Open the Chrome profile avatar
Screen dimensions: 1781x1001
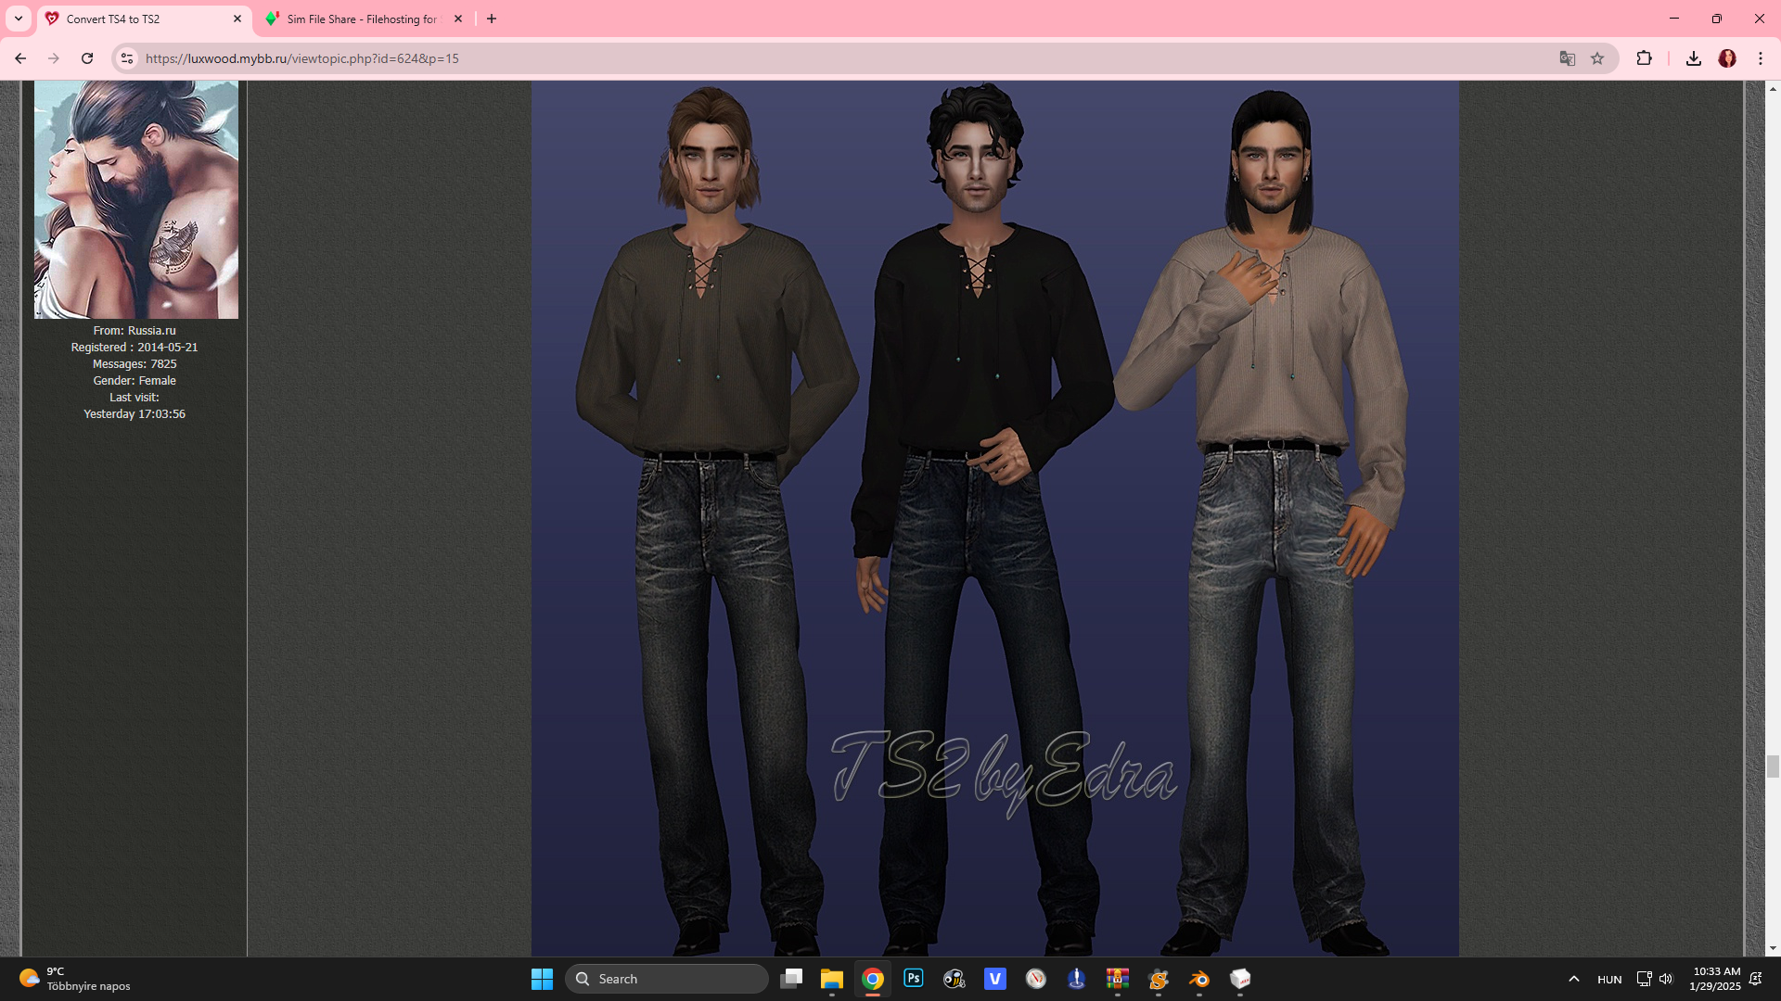coord(1727,58)
